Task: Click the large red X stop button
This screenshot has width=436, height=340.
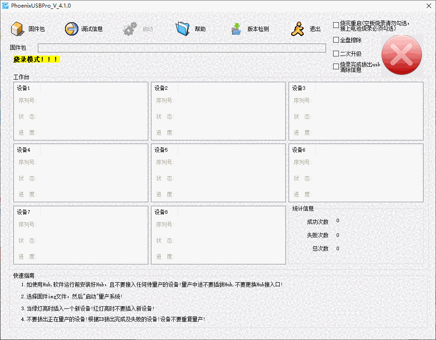Action: [402, 54]
